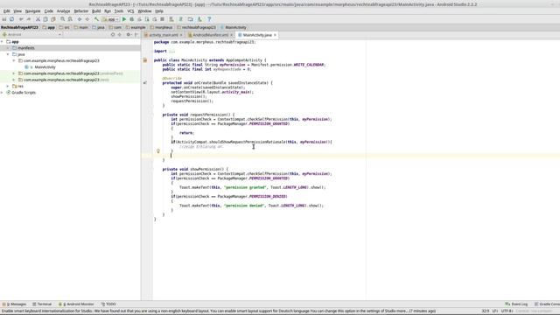Click the Synchronize toolbar icon
Image resolution: width=560 pixels, height=315 pixels.
tap(11, 19)
